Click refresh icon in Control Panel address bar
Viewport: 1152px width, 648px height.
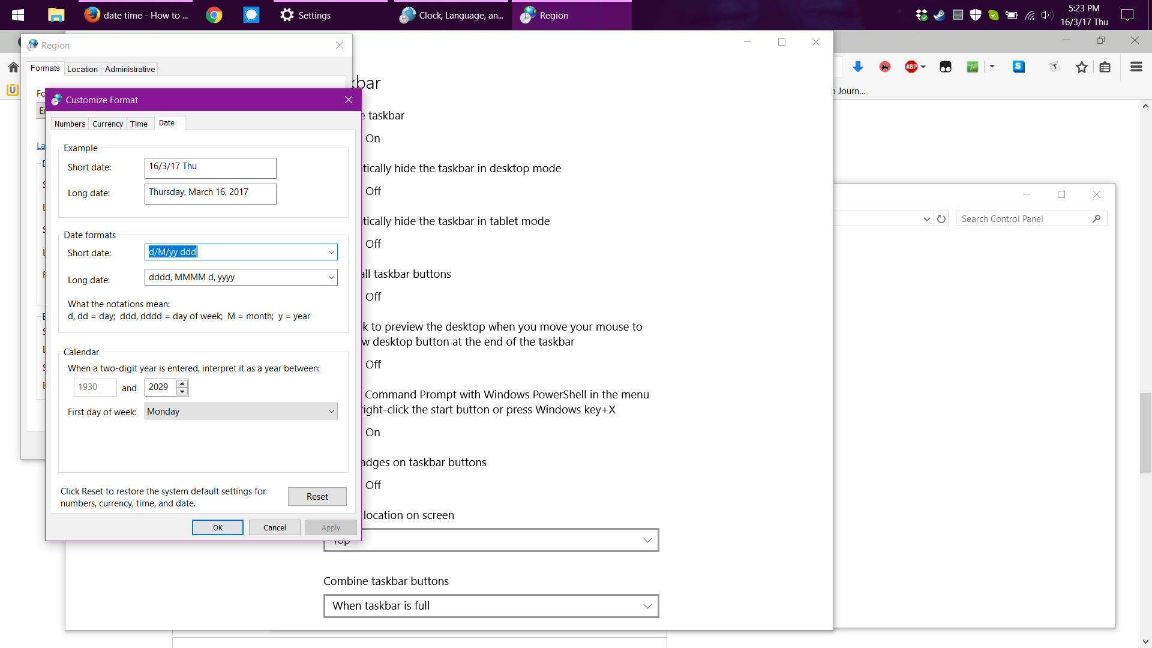click(x=941, y=219)
